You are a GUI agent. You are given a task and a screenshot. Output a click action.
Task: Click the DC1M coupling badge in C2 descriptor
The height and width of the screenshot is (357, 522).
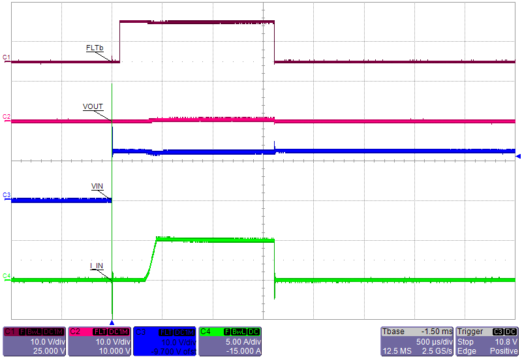point(119,332)
